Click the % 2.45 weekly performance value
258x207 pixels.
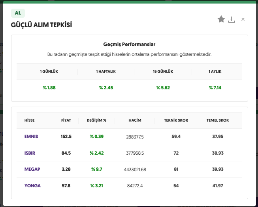coord(106,88)
